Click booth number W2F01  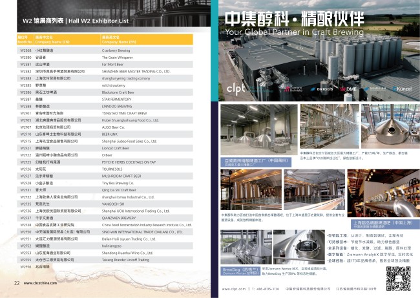point(25,113)
